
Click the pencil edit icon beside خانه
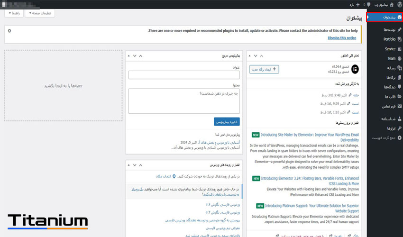350,95
